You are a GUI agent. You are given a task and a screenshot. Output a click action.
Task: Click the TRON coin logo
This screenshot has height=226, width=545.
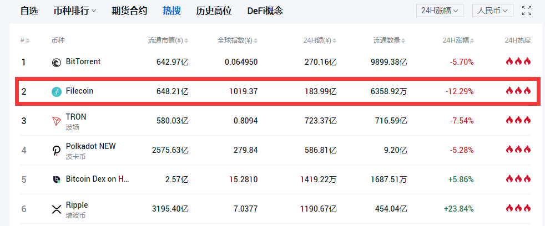[x=56, y=121]
